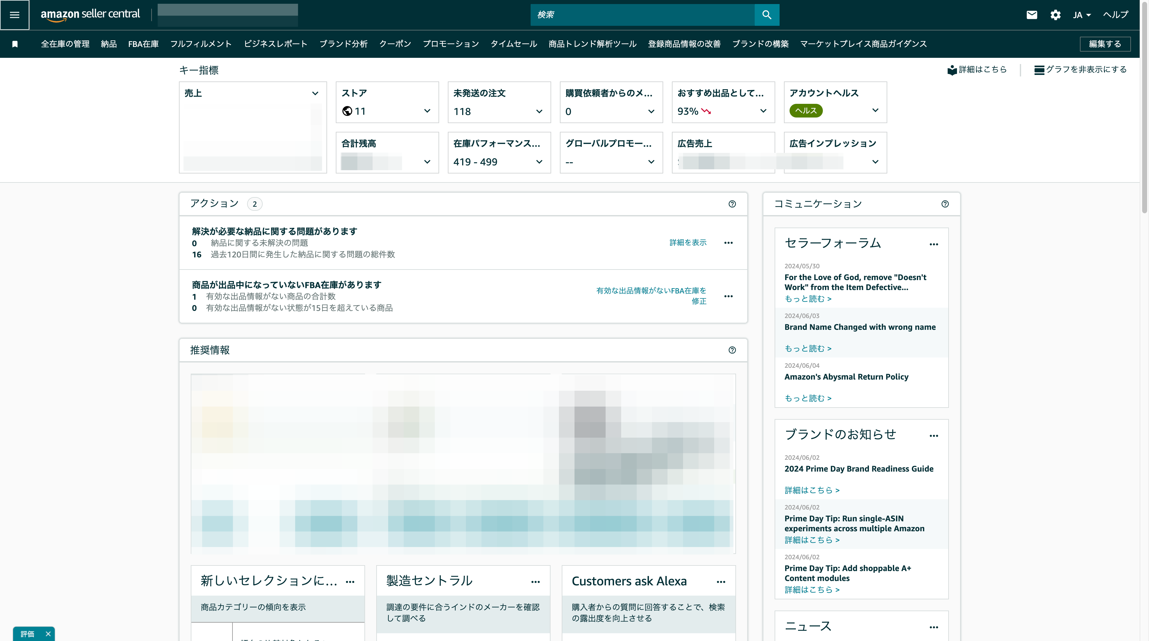Toggle グラフを非表示にする

point(1080,70)
